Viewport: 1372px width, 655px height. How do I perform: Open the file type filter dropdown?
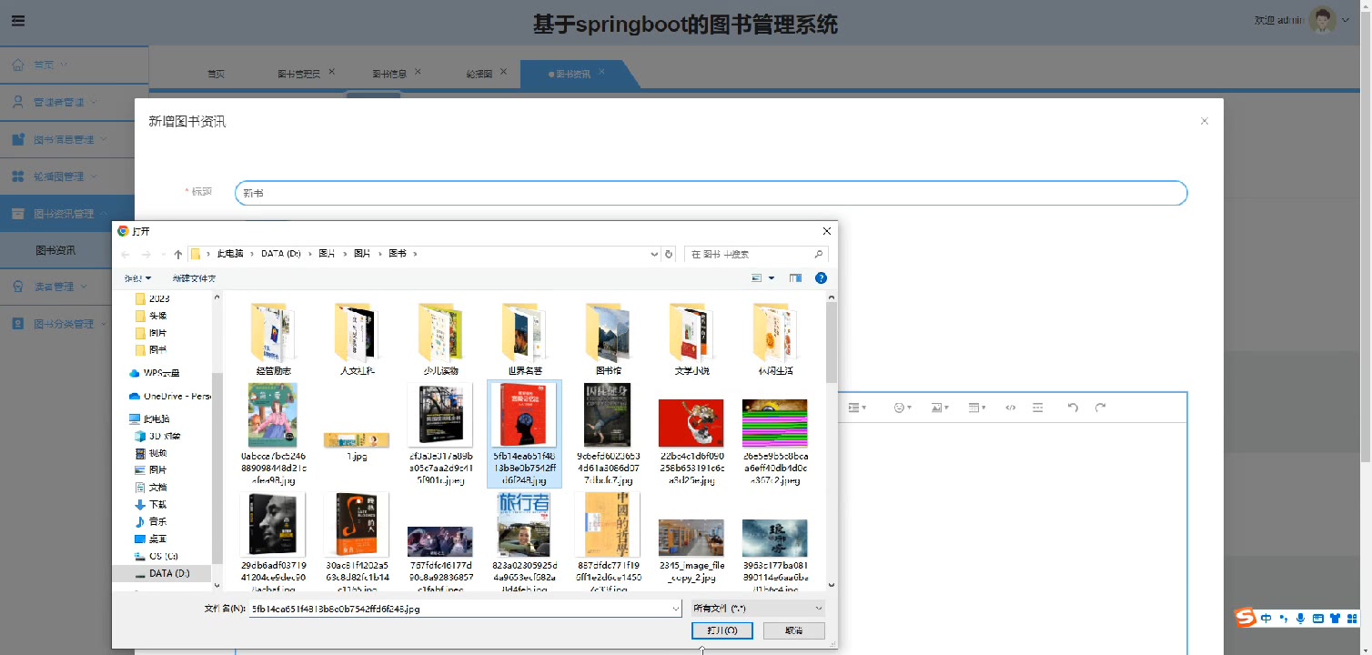[757, 608]
